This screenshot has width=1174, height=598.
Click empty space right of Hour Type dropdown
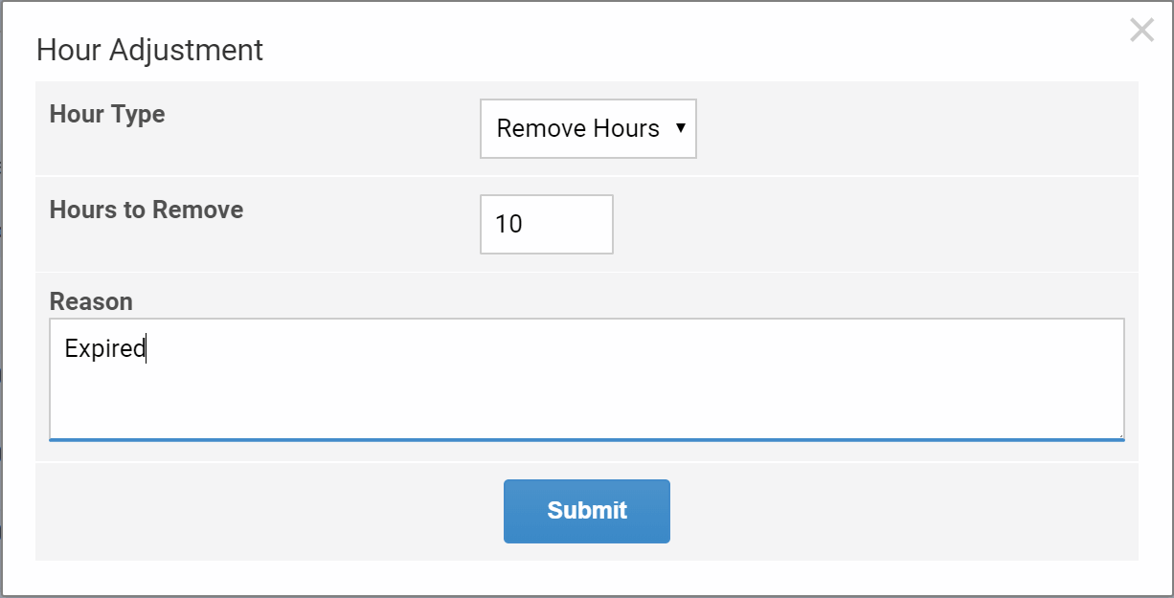tap(910, 128)
